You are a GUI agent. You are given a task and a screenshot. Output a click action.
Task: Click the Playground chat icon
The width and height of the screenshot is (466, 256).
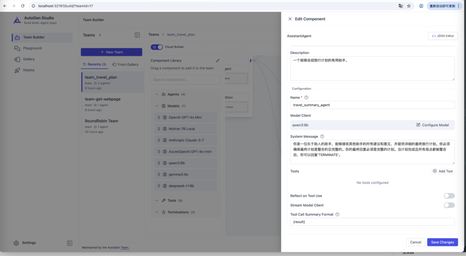[17, 48]
